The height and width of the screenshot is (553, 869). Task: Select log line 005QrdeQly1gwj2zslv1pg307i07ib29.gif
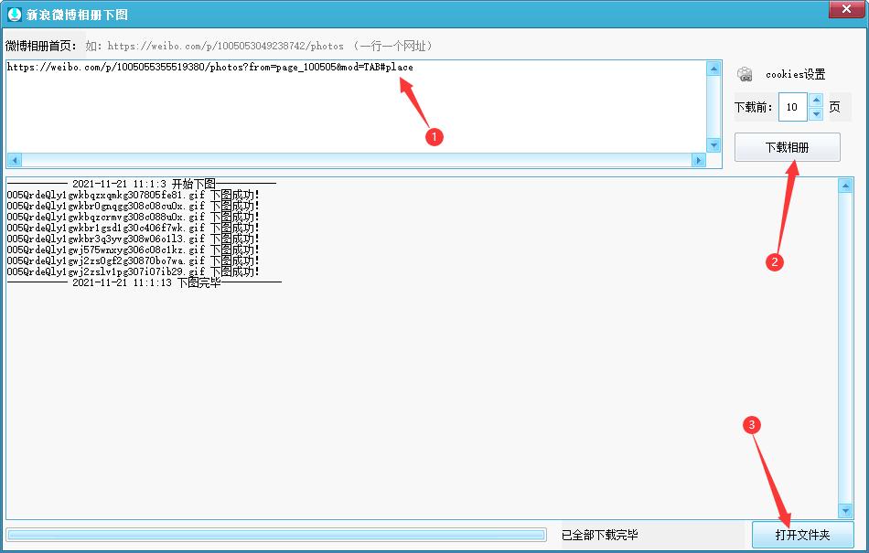pos(133,271)
